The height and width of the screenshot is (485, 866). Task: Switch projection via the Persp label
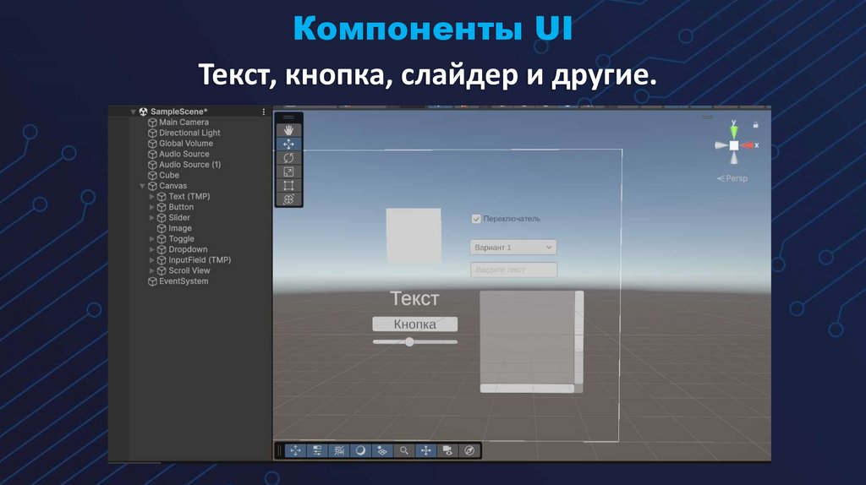point(732,178)
